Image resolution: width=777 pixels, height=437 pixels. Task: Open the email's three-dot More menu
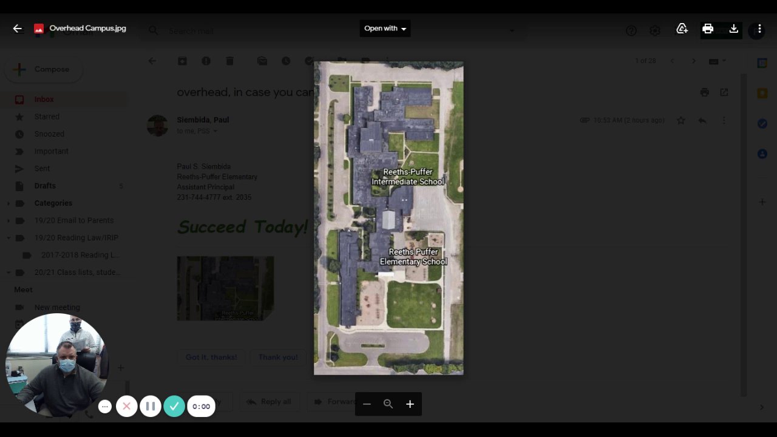click(724, 120)
